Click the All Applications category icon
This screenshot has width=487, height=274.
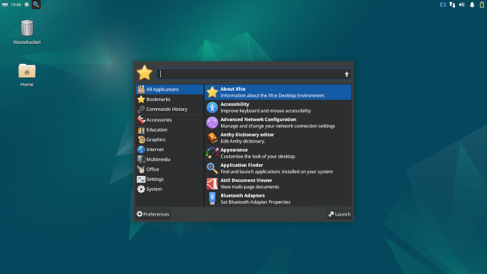[x=141, y=90]
